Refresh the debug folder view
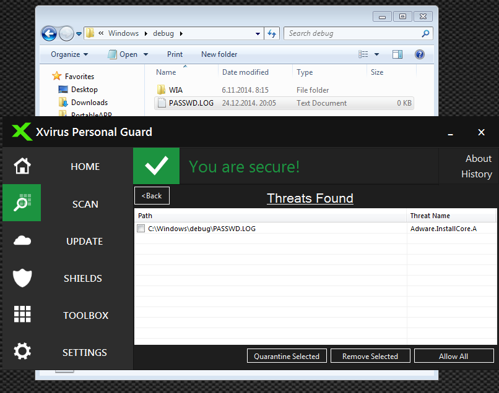499x393 pixels. point(272,33)
